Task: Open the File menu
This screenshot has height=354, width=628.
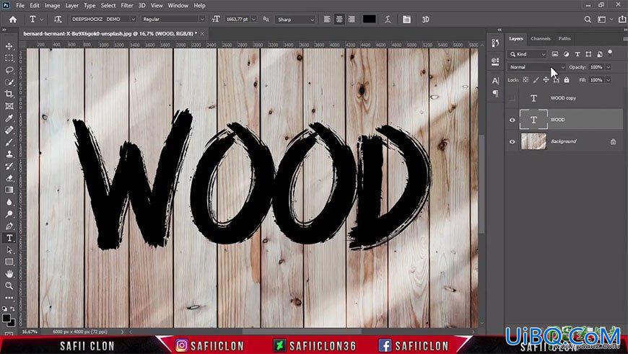Action: tap(20, 6)
